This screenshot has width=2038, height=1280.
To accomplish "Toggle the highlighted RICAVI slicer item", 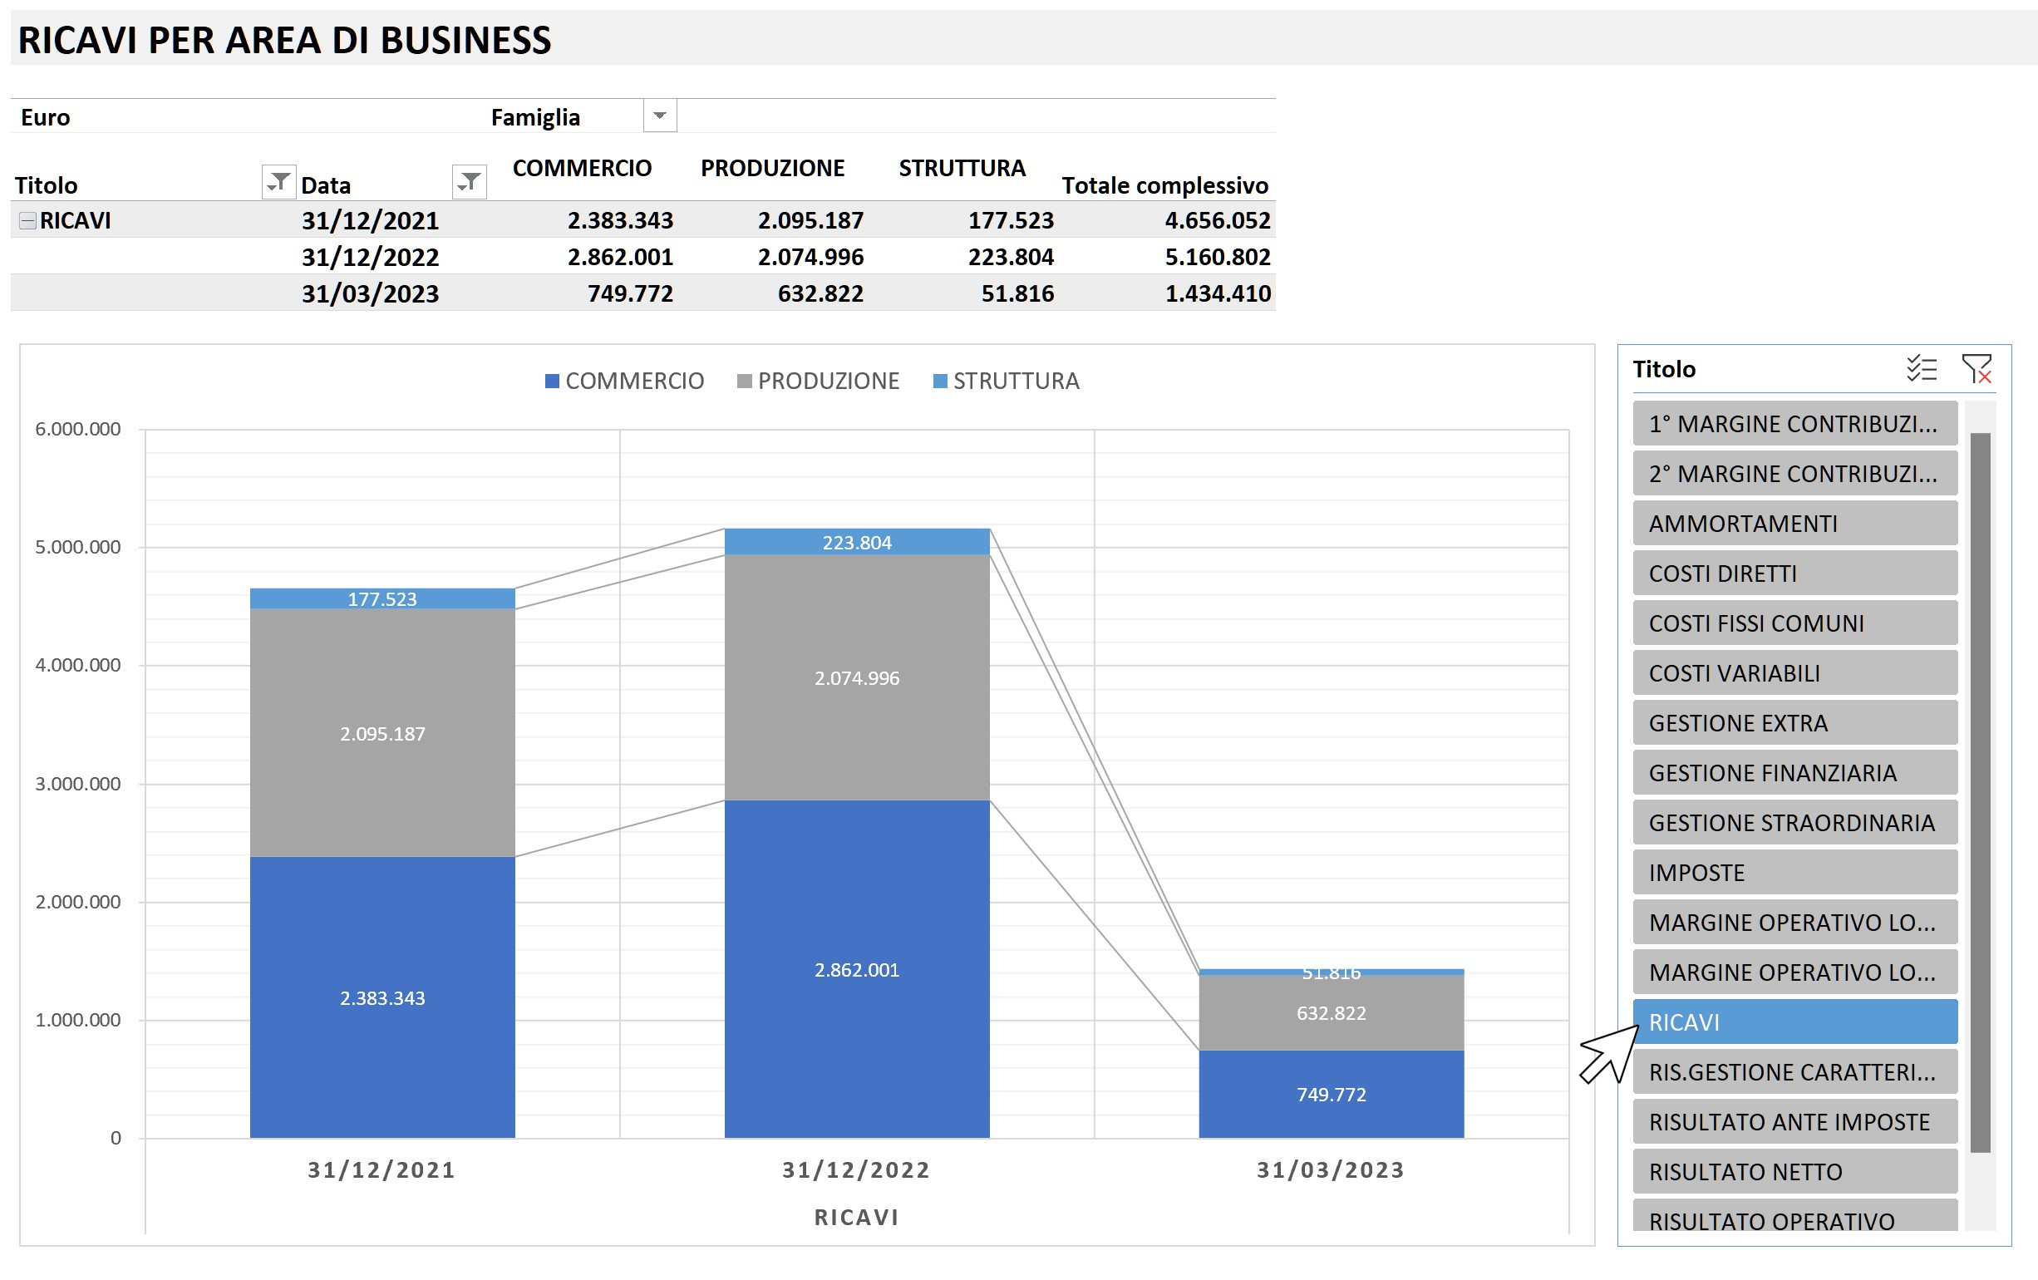I will 1794,1022.
